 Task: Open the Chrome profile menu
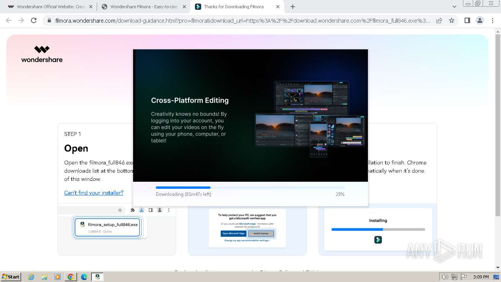pyautogui.click(x=480, y=20)
